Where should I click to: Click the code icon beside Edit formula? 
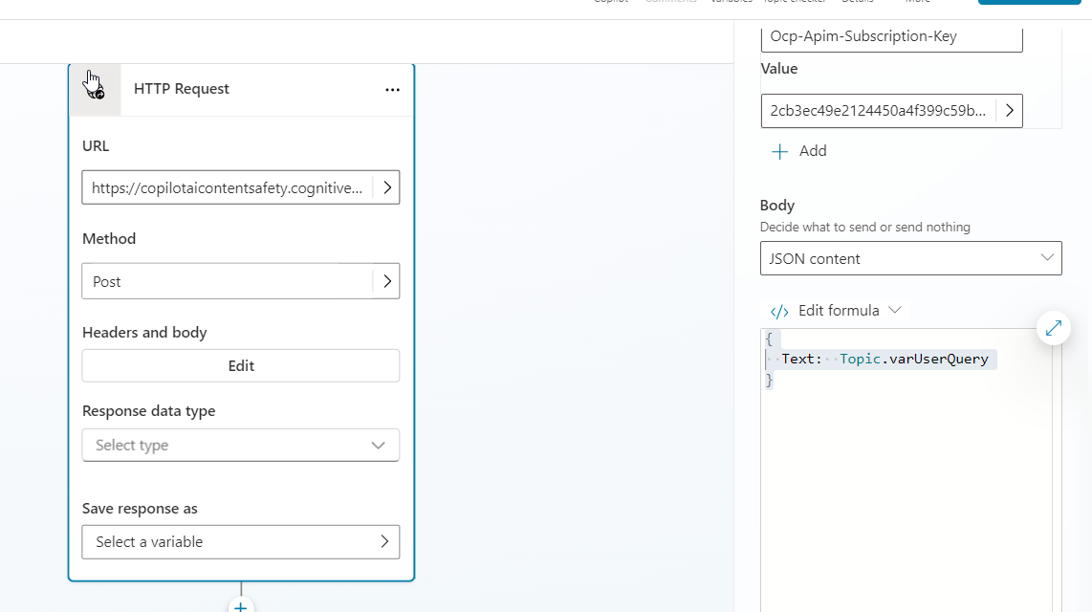click(779, 311)
